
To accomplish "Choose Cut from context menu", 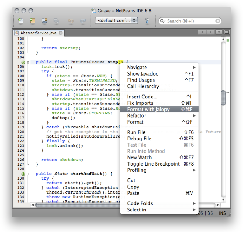I will tap(160, 180).
